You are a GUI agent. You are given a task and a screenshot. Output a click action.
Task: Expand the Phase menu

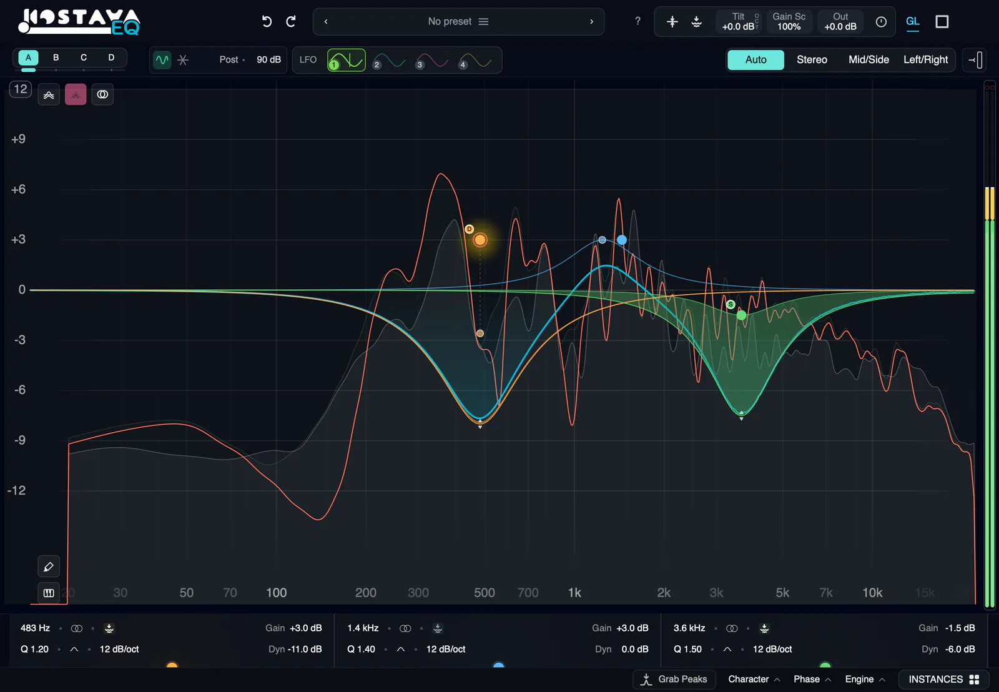click(812, 680)
